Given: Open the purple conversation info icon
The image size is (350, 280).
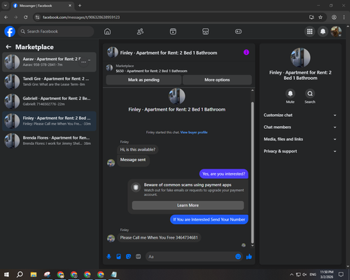Looking at the screenshot, I should (246, 52).
